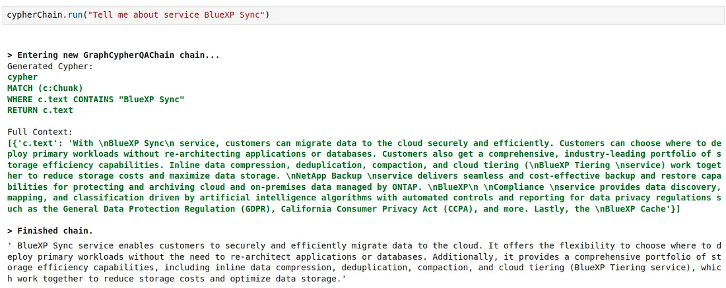Click the "> Entering new GraphCypherQAChain chain..." line
The width and height of the screenshot is (726, 288).
point(114,55)
